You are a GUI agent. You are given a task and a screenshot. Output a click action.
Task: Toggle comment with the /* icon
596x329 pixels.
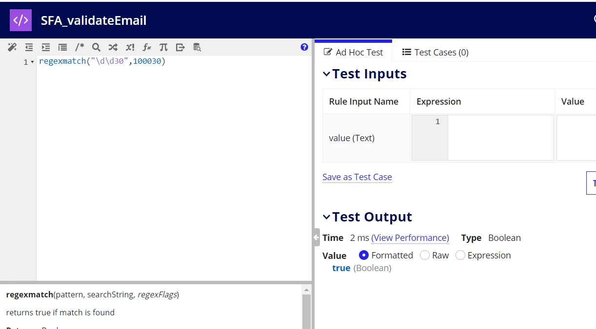pyautogui.click(x=79, y=47)
